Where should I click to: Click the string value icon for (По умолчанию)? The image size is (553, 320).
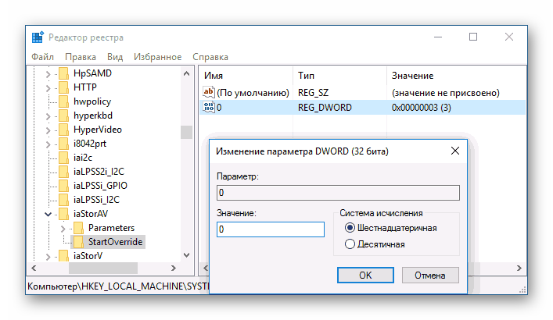(x=208, y=92)
